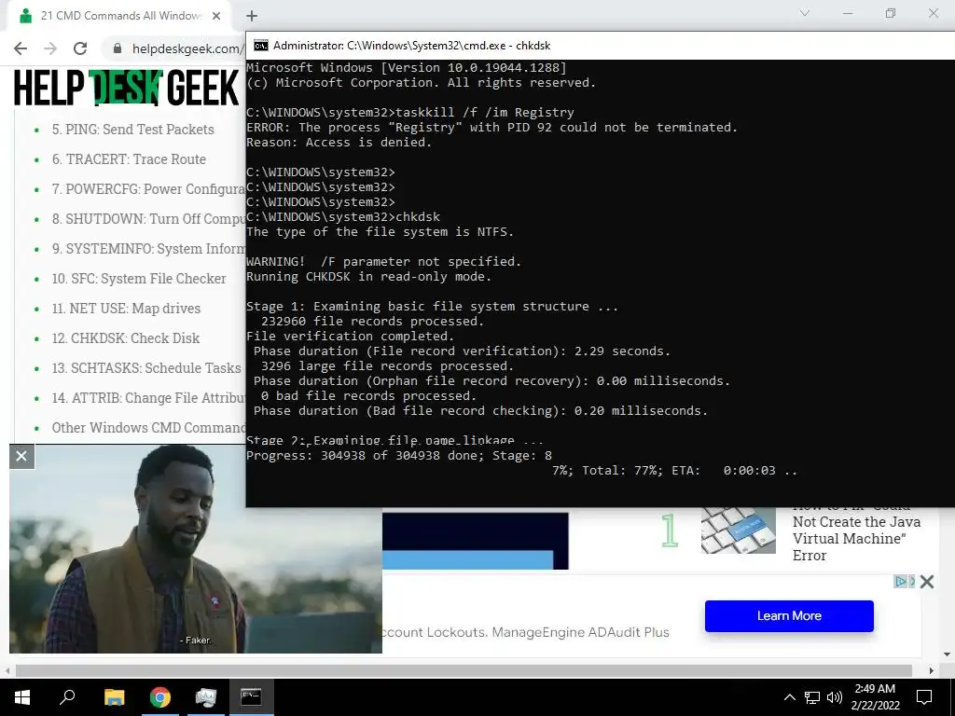955x716 pixels.
Task: Switch to Chrome in the taskbar
Action: (160, 696)
